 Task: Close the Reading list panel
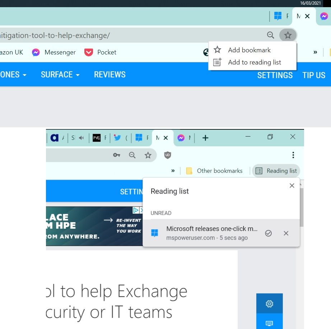(292, 186)
